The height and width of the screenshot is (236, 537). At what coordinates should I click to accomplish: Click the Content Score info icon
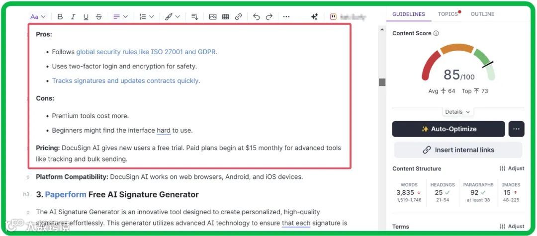click(x=436, y=33)
